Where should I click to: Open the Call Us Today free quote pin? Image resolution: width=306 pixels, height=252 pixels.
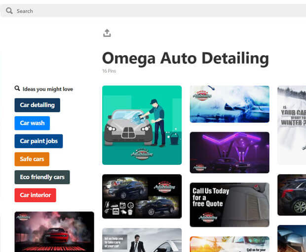(x=229, y=204)
